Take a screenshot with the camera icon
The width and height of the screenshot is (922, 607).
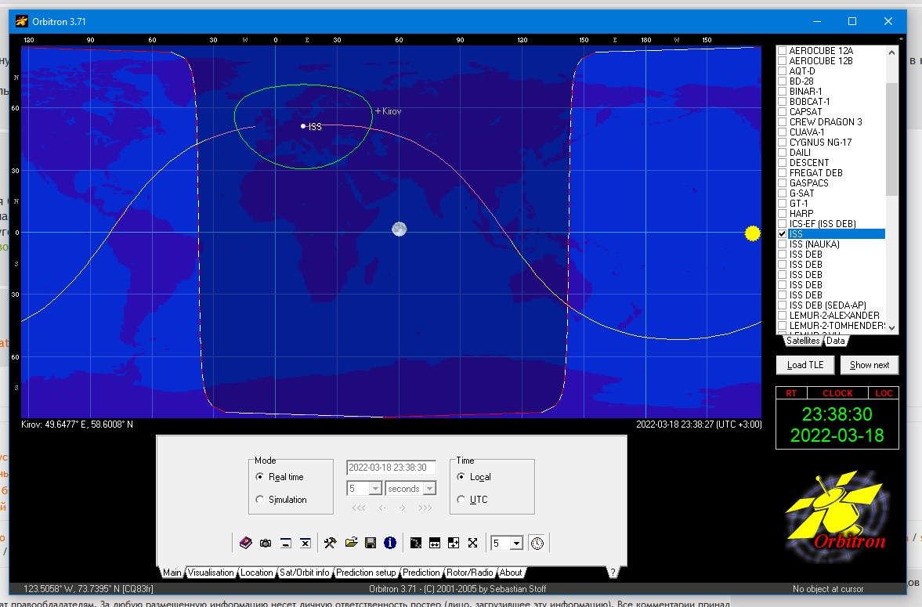(x=266, y=543)
